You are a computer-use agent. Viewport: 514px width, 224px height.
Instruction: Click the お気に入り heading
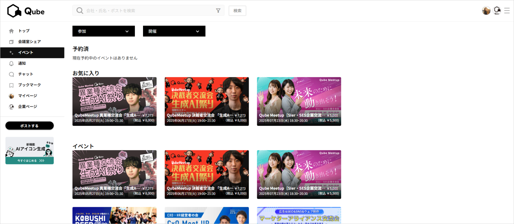tap(86, 73)
